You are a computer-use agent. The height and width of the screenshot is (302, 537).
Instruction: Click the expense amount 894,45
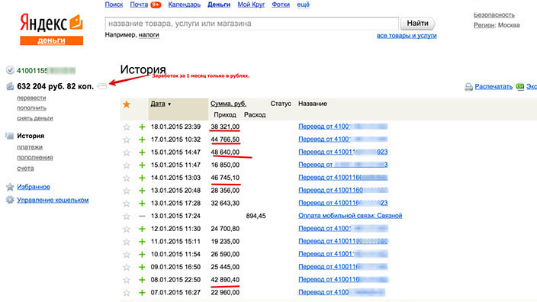256,216
